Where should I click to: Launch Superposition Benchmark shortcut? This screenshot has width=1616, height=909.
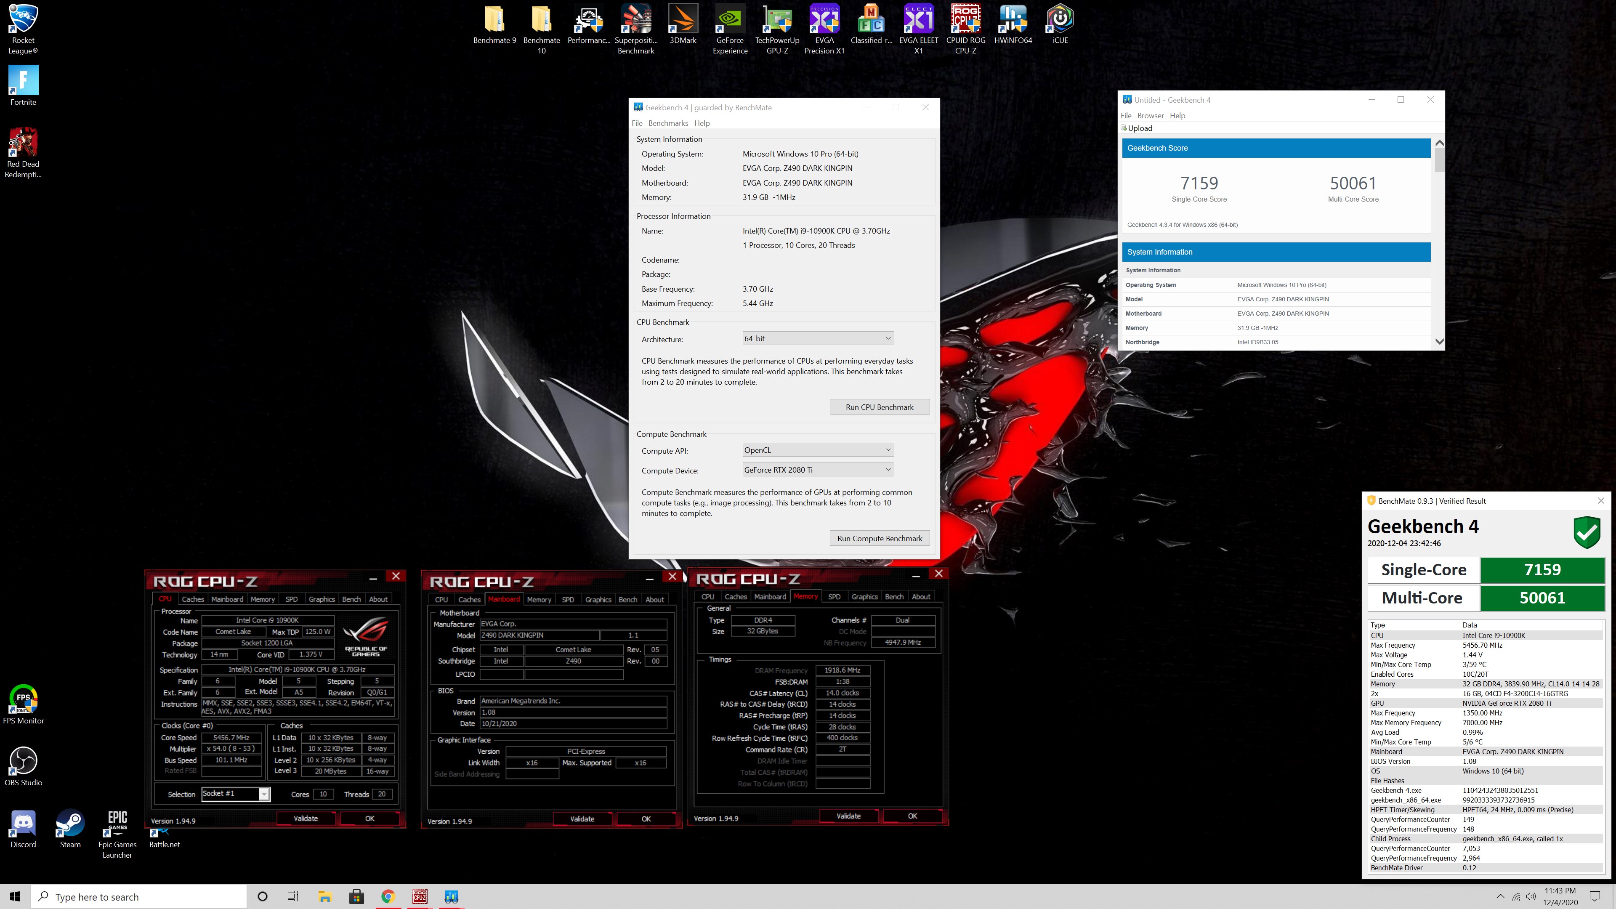tap(635, 28)
